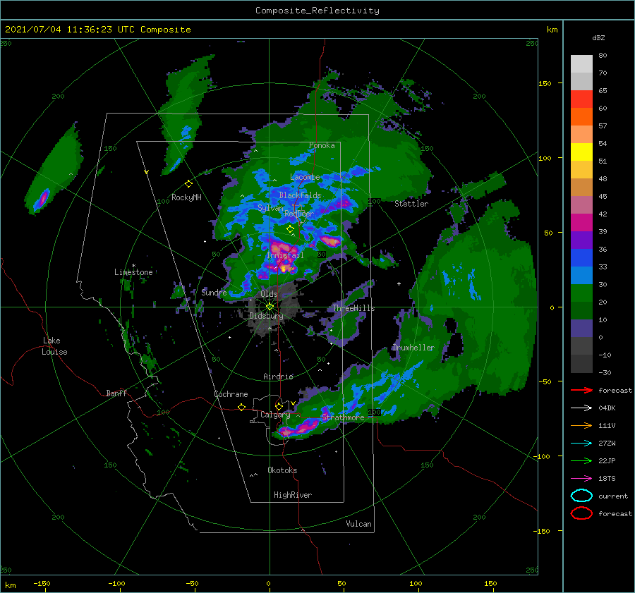
Task: Click the Banff label
Action: pos(116,393)
